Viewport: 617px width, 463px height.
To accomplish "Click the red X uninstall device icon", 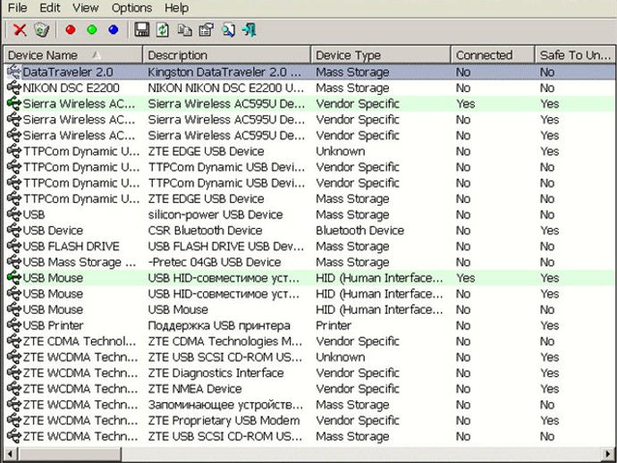I will click(20, 29).
